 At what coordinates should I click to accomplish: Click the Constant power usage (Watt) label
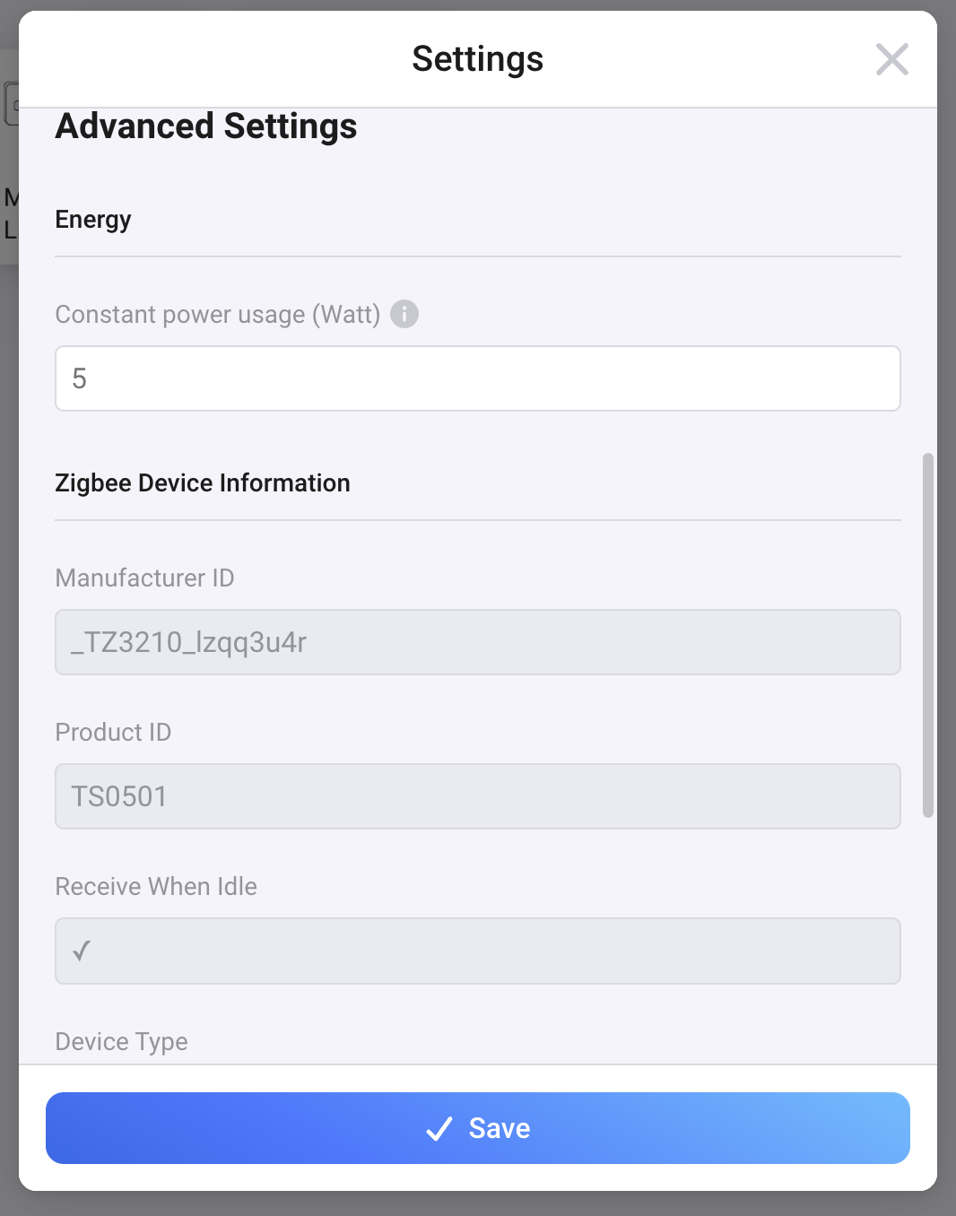click(x=218, y=315)
